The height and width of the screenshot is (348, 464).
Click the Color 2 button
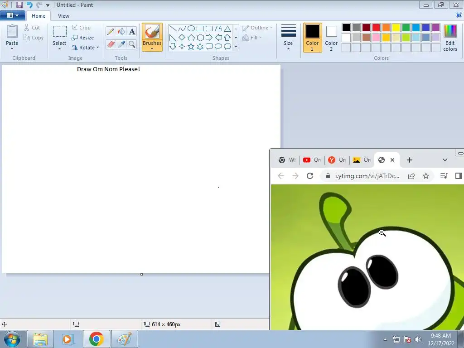331,37
